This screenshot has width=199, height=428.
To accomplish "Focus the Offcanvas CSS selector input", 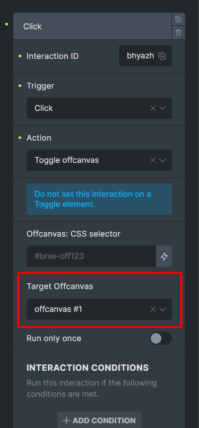I will (x=91, y=256).
